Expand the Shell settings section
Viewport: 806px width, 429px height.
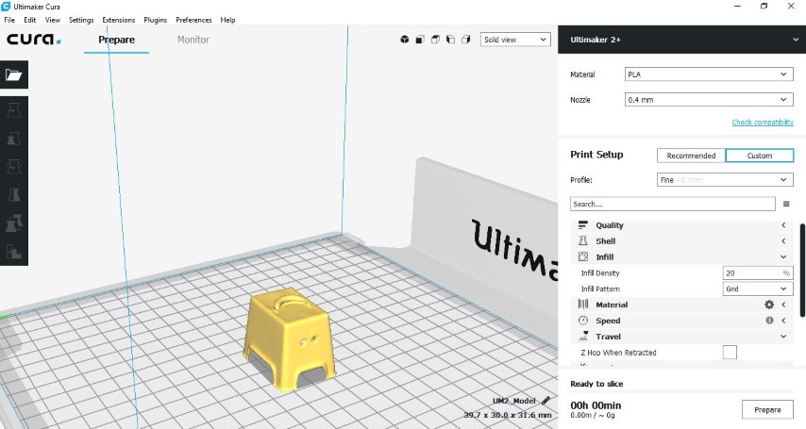(681, 241)
